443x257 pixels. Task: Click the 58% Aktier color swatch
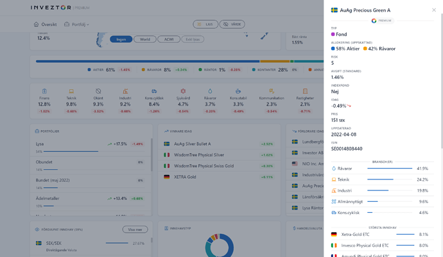pyautogui.click(x=333, y=49)
